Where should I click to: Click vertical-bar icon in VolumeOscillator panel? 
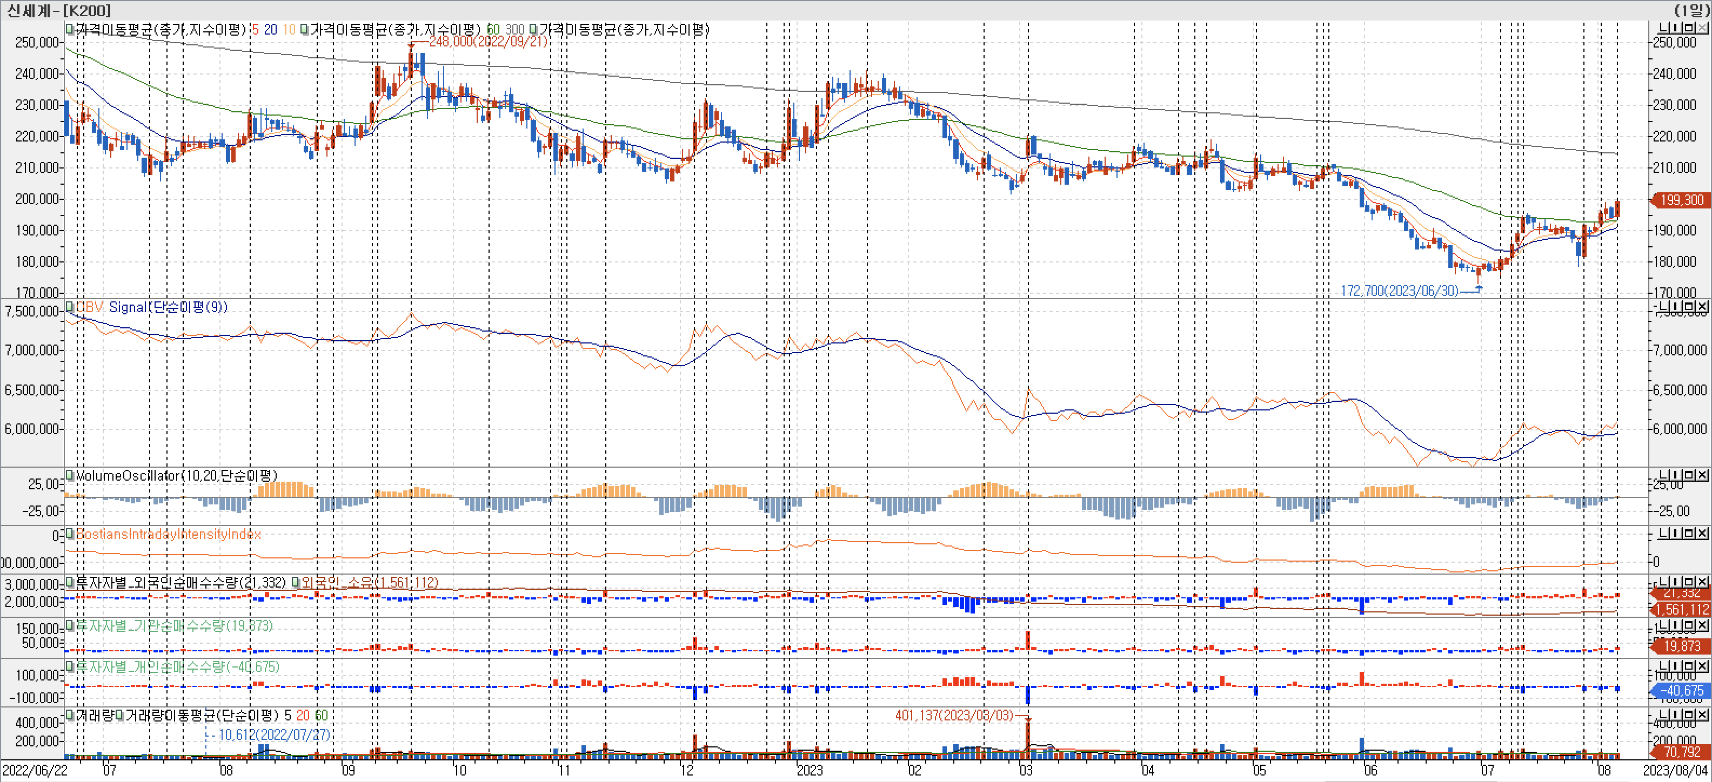(1676, 475)
